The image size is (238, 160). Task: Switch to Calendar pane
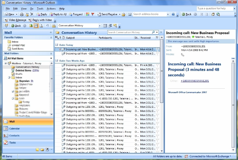pos(28,128)
